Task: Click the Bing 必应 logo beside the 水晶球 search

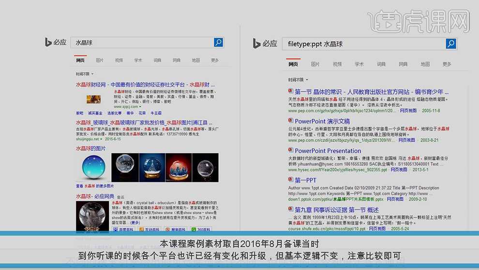Action: 56,42
